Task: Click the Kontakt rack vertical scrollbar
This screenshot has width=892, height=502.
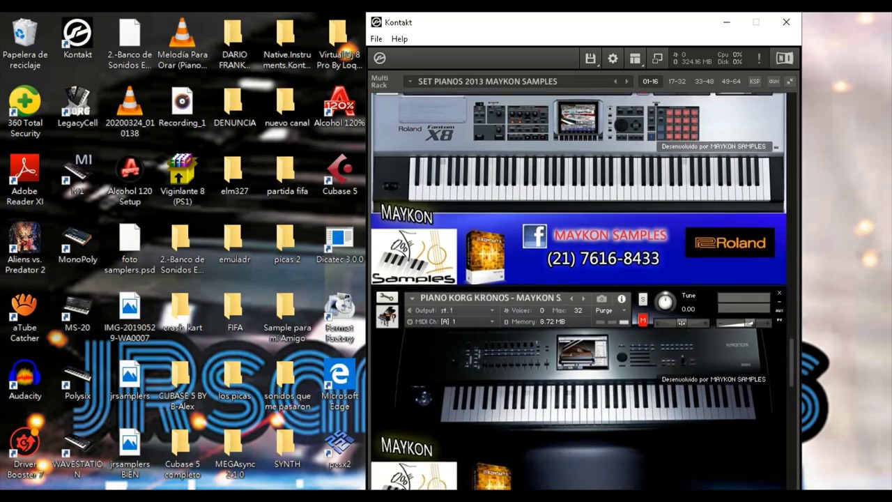Action: (x=792, y=363)
